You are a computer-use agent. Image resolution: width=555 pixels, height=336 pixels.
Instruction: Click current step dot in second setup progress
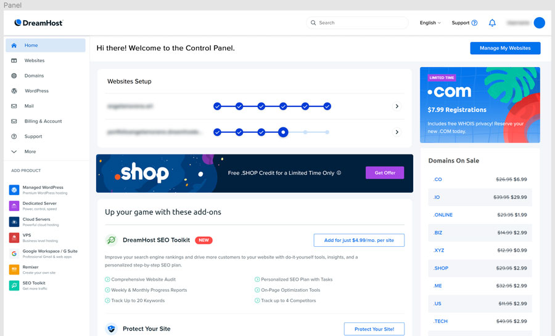click(283, 132)
